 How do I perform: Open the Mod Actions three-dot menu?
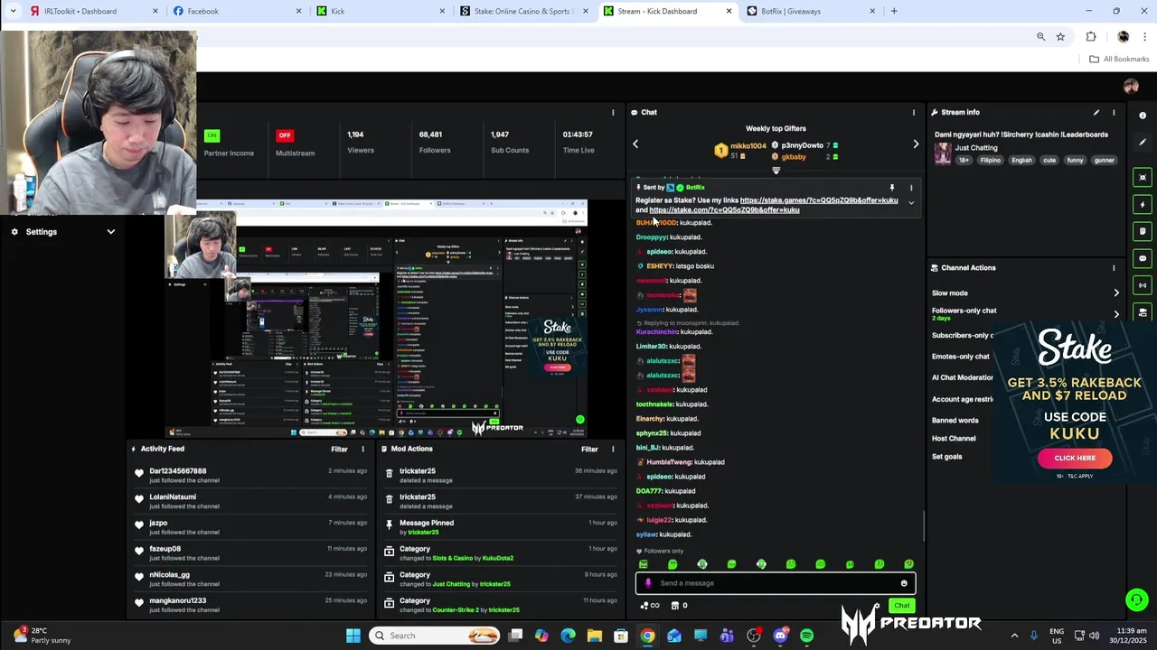614,449
